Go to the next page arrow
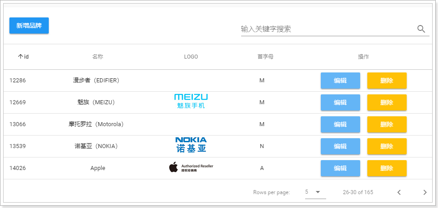 tap(425, 192)
